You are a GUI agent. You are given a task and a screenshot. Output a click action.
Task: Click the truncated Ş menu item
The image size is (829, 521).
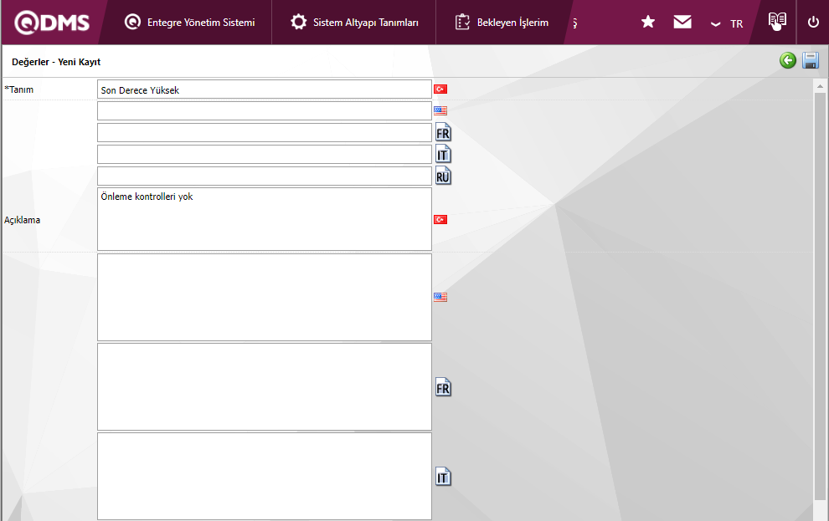coord(574,23)
